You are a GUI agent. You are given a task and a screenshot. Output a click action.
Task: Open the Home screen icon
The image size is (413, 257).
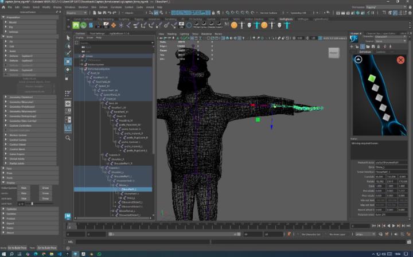pyautogui.click(x=3, y=7)
